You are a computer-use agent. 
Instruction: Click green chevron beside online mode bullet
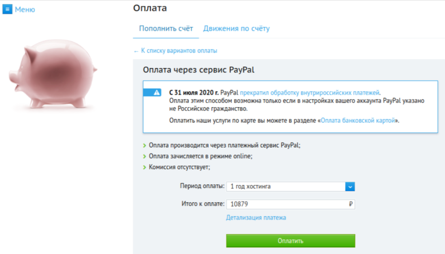click(145, 156)
